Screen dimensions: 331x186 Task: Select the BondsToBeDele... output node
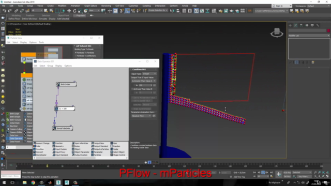click(63, 129)
